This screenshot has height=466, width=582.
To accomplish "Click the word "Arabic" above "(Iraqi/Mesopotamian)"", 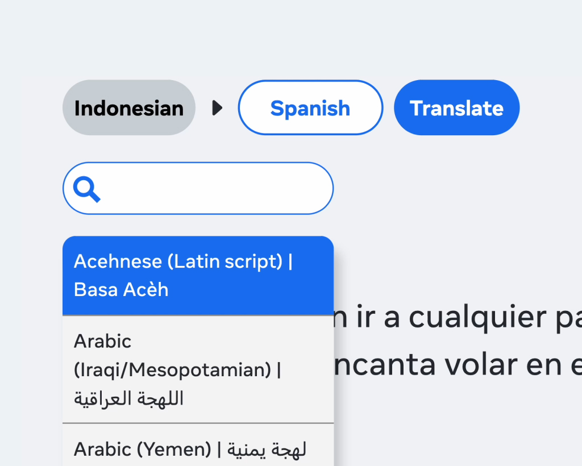I will [102, 342].
